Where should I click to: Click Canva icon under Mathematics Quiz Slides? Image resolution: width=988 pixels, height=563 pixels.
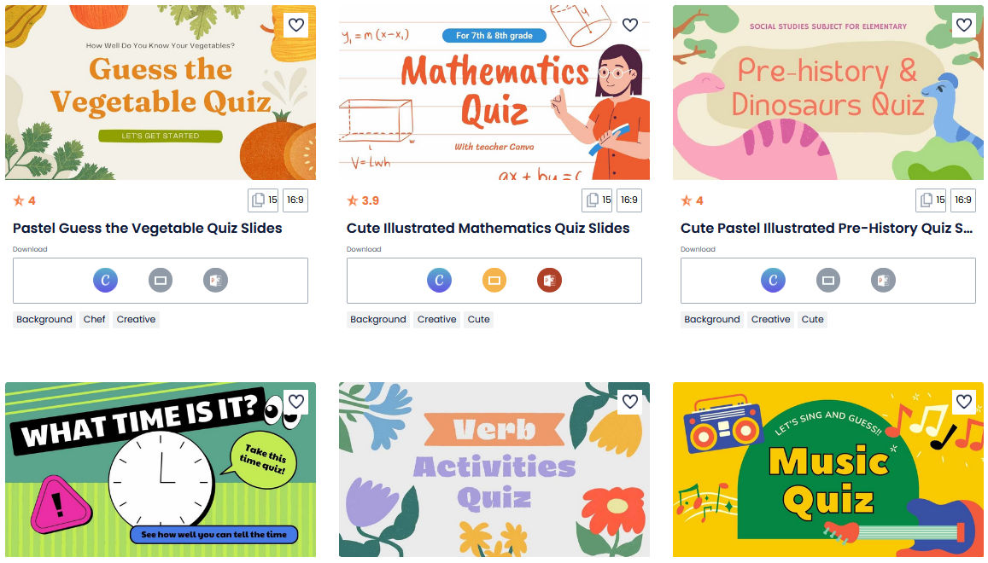point(439,281)
